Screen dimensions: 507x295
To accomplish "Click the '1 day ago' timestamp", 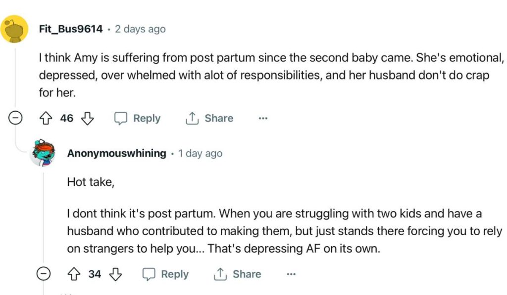I will (x=200, y=153).
